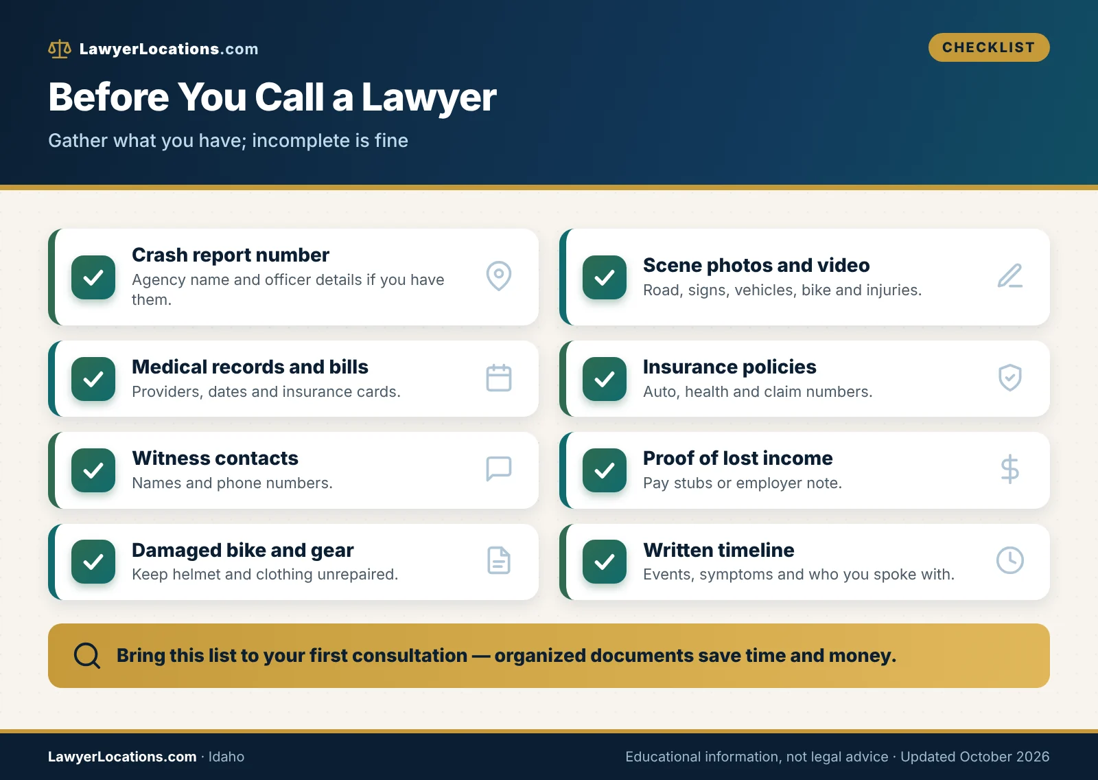Select the 'Crash report number' title
Viewport: 1098px width, 780px height.
point(231,255)
